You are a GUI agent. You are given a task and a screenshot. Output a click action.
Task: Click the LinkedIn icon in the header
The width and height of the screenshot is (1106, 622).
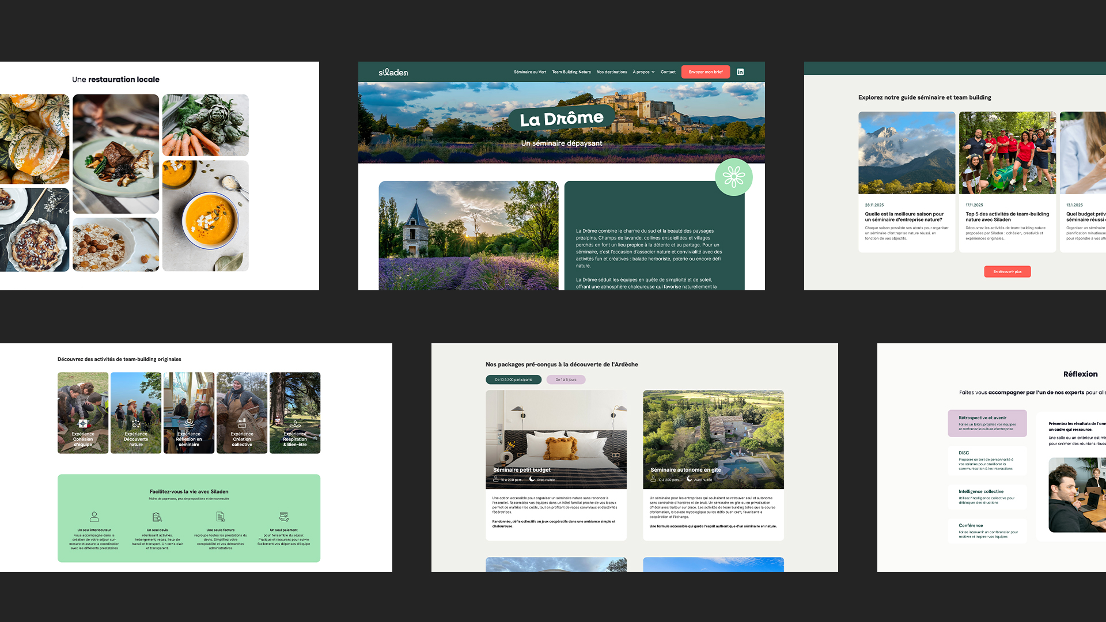[x=740, y=72]
